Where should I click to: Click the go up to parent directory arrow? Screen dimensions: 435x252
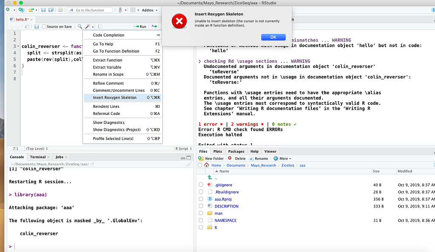pyautogui.click(x=209, y=178)
